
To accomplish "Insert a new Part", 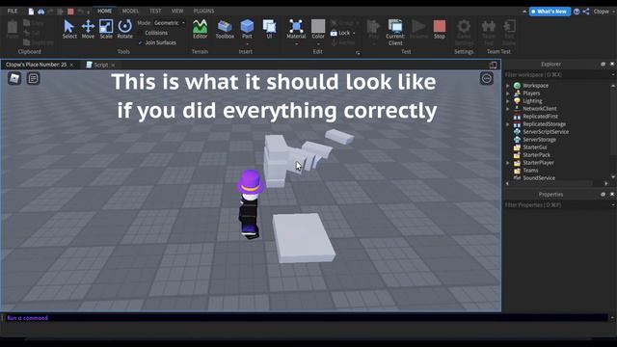I will (x=247, y=29).
